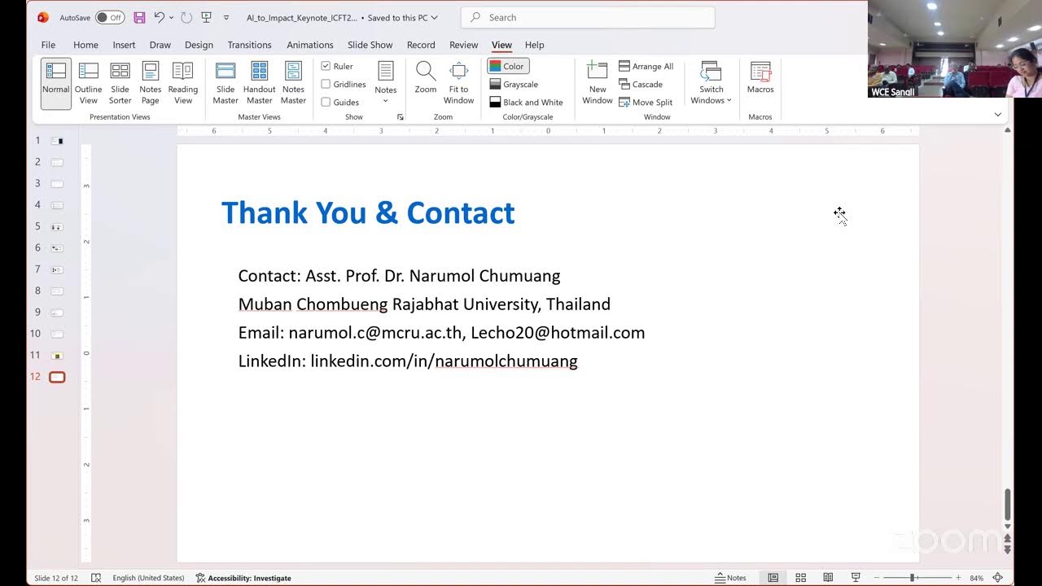
Task: Cascade the open windows
Action: click(641, 85)
